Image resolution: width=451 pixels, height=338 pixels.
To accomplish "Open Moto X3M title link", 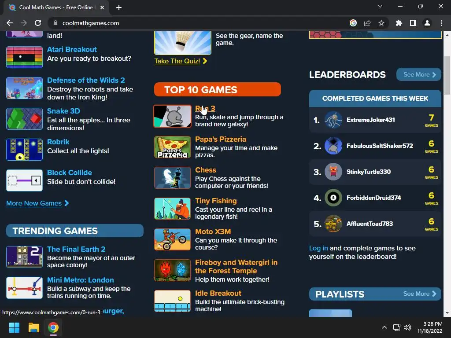I will pos(213,231).
